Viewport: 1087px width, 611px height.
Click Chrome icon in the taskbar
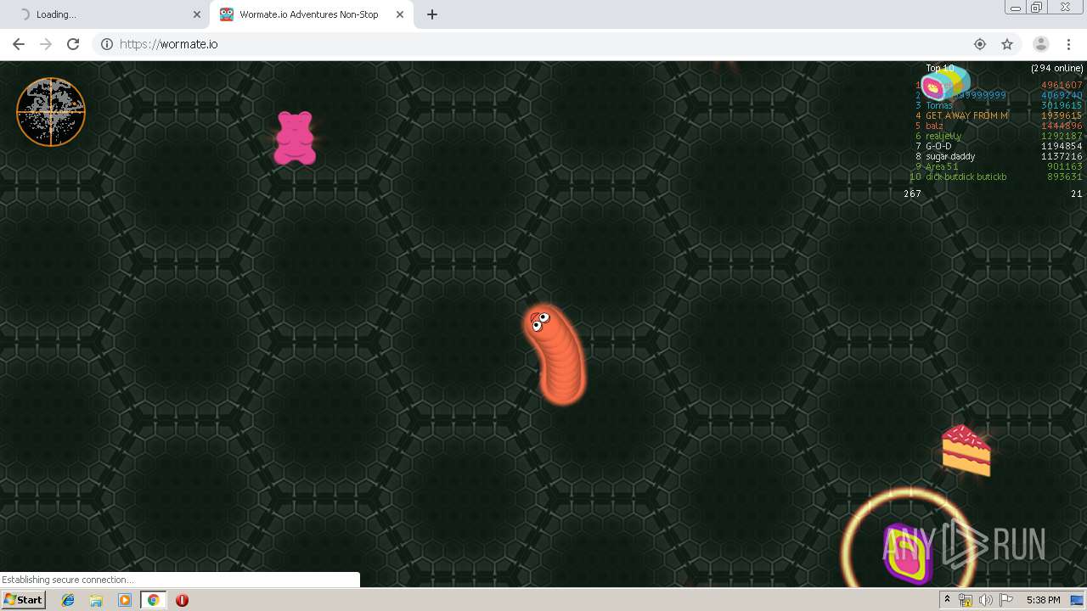pyautogui.click(x=153, y=600)
